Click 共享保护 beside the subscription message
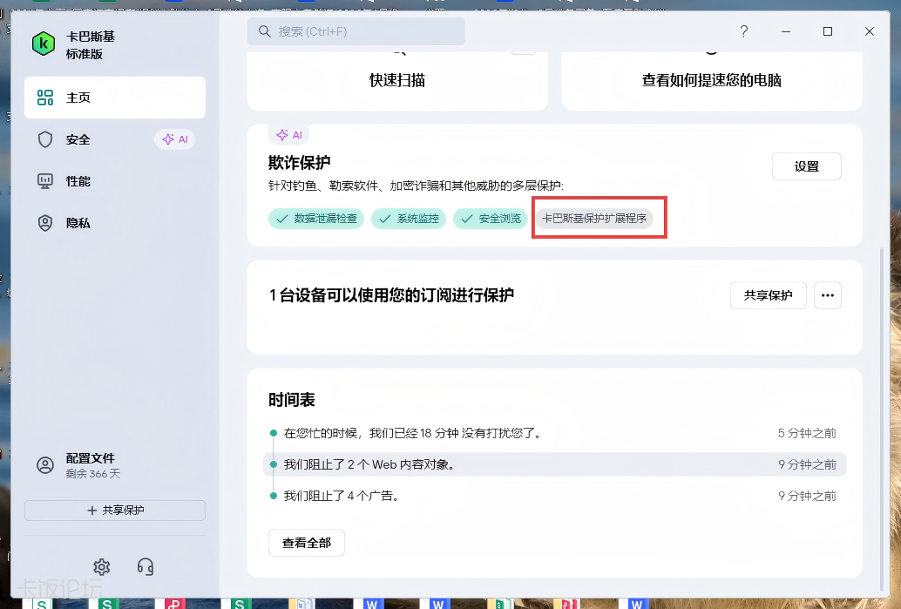Screen dimensions: 901x609 click(x=769, y=295)
